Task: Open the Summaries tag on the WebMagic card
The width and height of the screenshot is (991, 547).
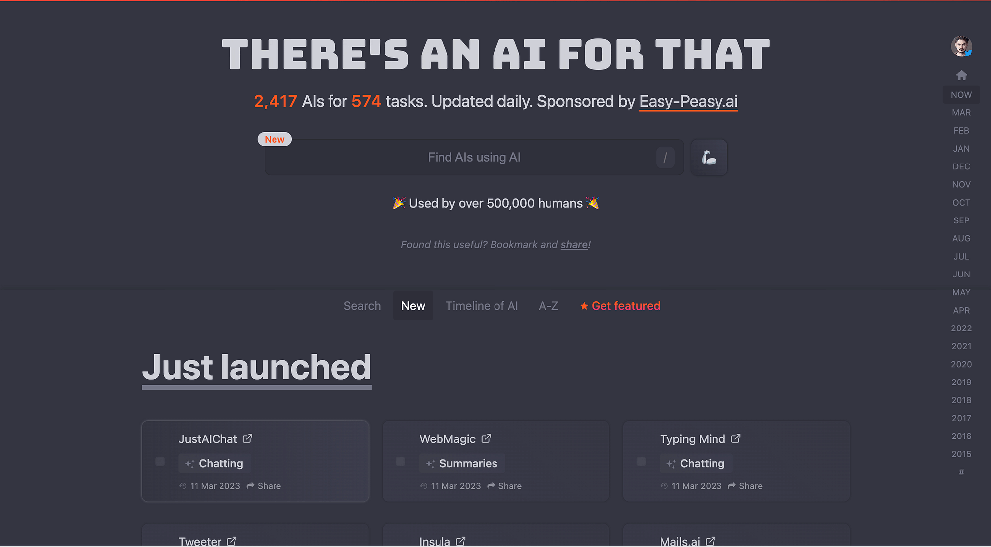Action: pos(462,464)
